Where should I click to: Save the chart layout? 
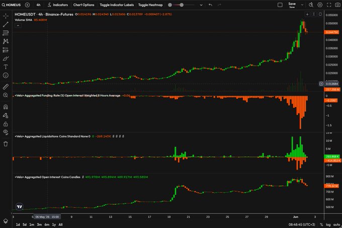pyautogui.click(x=292, y=5)
